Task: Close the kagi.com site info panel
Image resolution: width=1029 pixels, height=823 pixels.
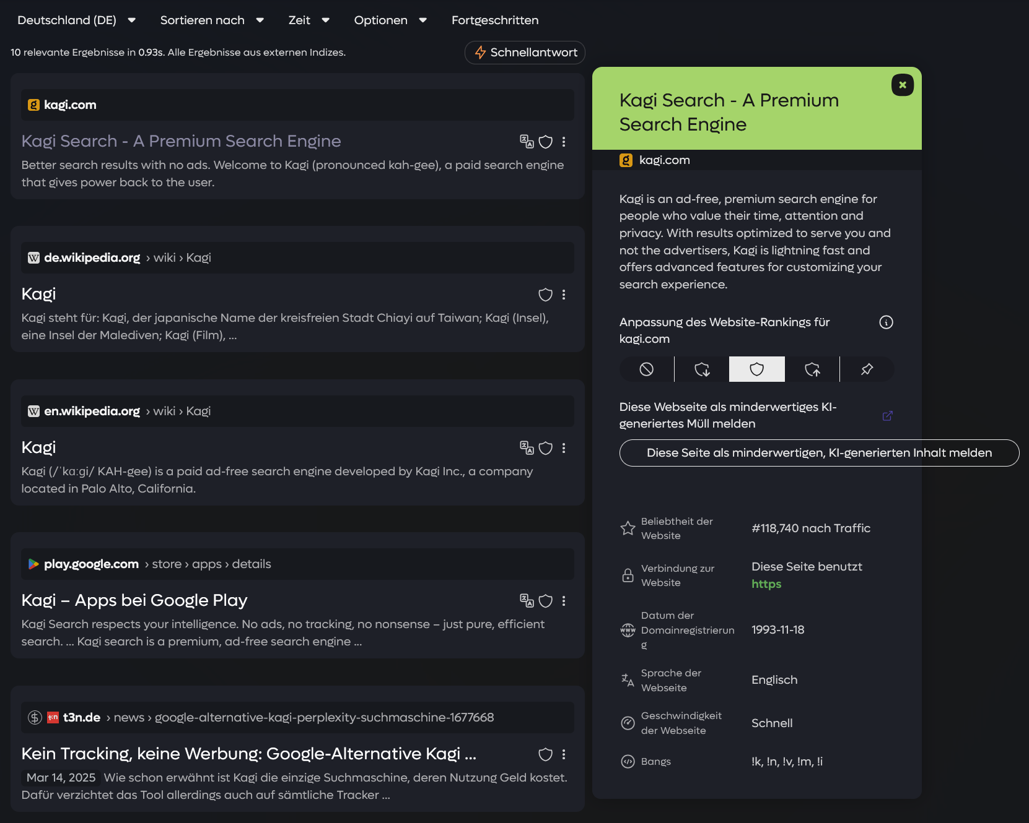Action: click(x=902, y=85)
